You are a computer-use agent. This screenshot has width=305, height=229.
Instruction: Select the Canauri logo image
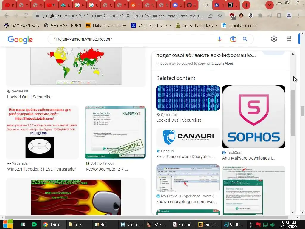click(x=188, y=137)
